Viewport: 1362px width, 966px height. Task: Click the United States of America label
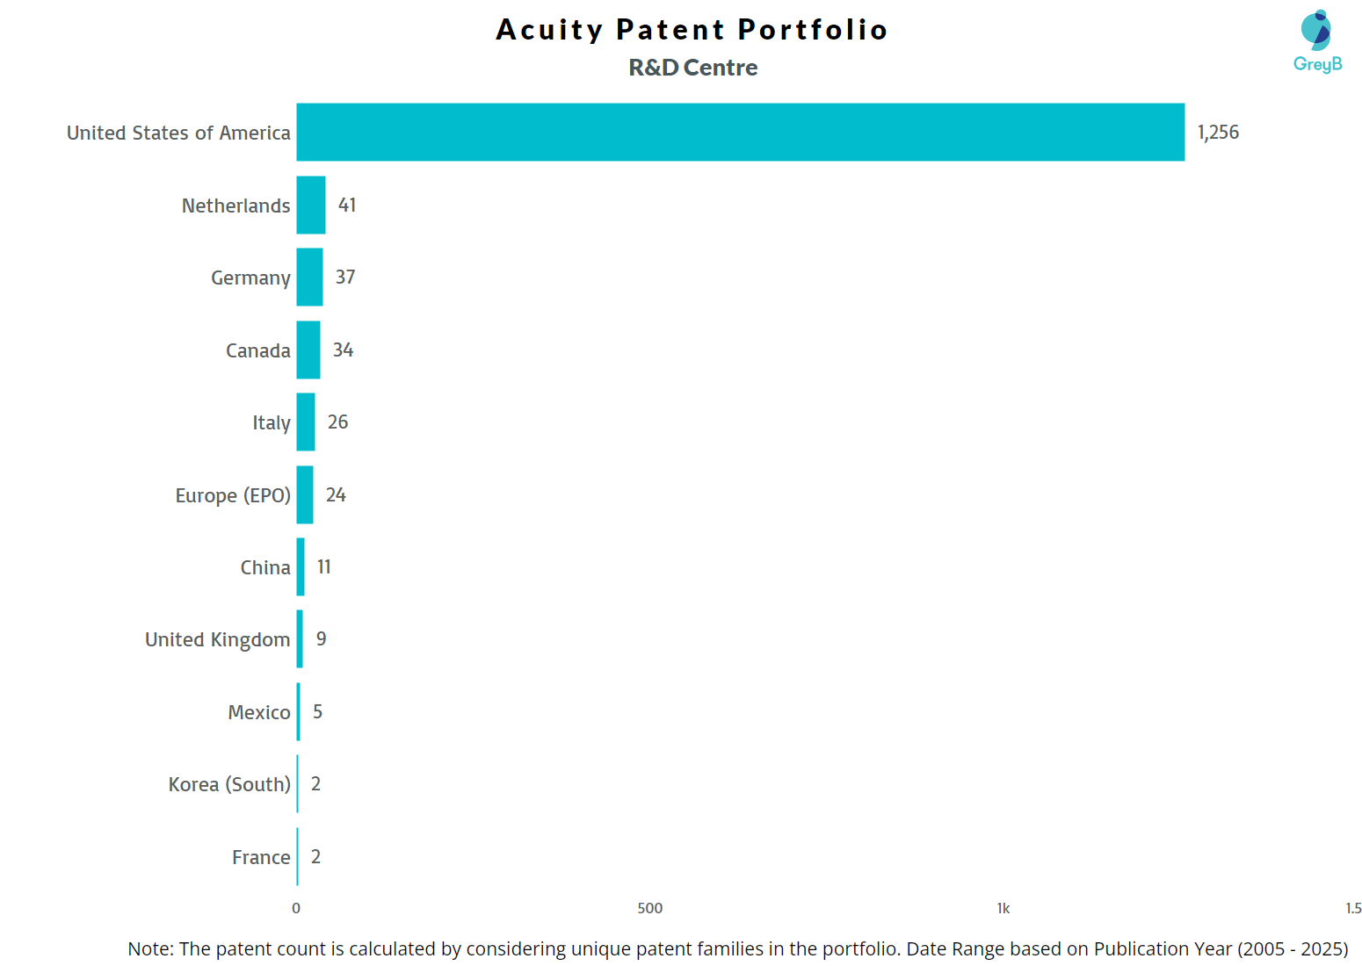pyautogui.click(x=178, y=133)
